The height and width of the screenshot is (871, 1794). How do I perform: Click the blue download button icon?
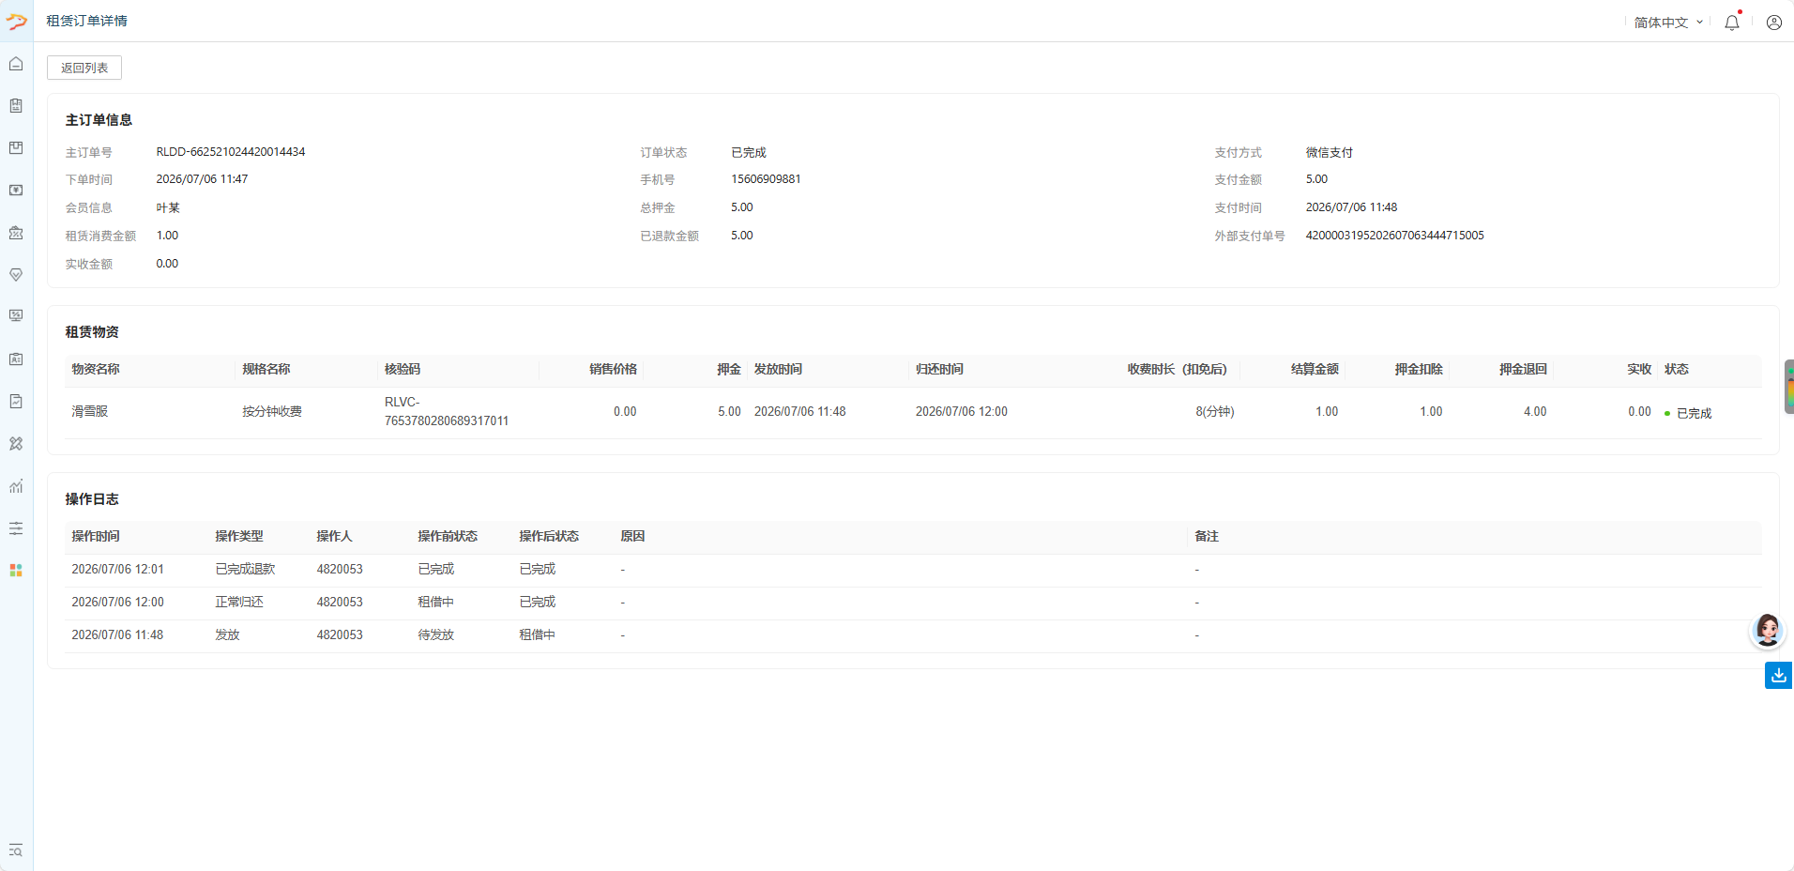click(1778, 675)
